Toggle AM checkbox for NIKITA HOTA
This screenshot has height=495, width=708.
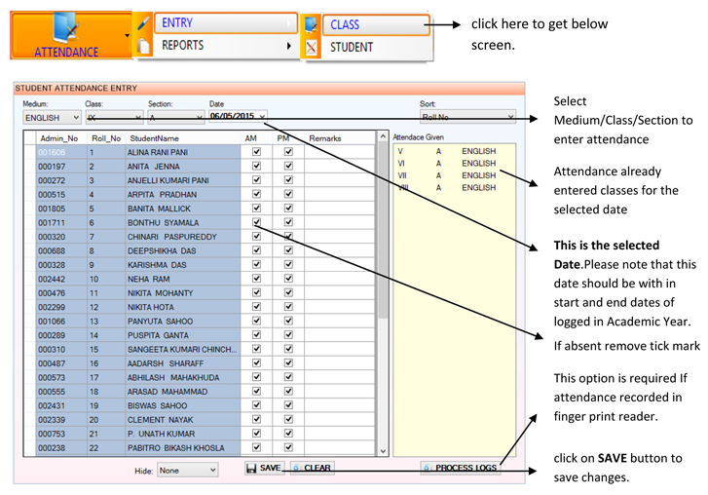click(x=256, y=307)
